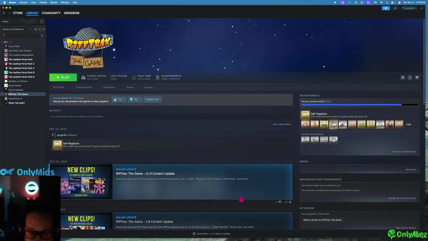Click macOS Spotlight search icon
428x241 pixels.
click(387, 2)
